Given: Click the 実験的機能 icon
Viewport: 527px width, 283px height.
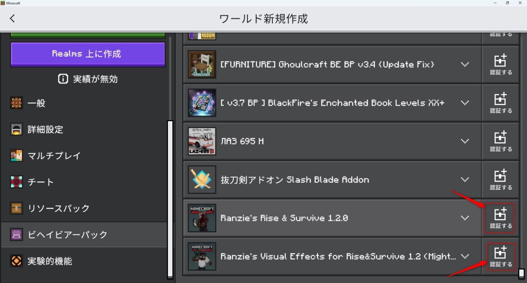Looking at the screenshot, I should pyautogui.click(x=16, y=261).
